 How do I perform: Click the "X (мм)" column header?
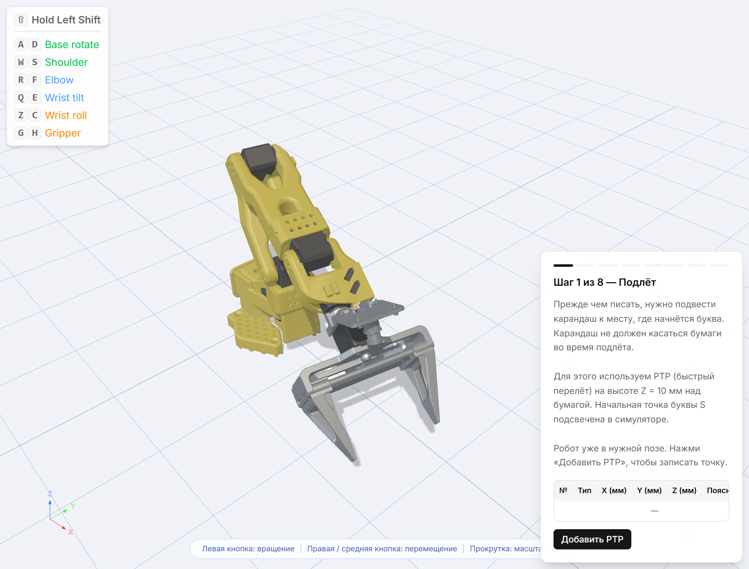tap(614, 490)
